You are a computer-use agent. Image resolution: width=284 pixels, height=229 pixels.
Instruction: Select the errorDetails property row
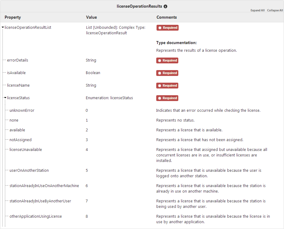coord(17,60)
